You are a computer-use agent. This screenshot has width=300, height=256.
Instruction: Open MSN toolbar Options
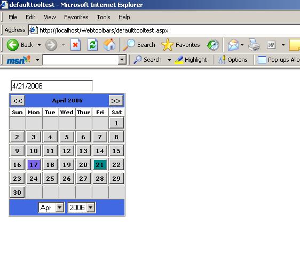pyautogui.click(x=233, y=60)
